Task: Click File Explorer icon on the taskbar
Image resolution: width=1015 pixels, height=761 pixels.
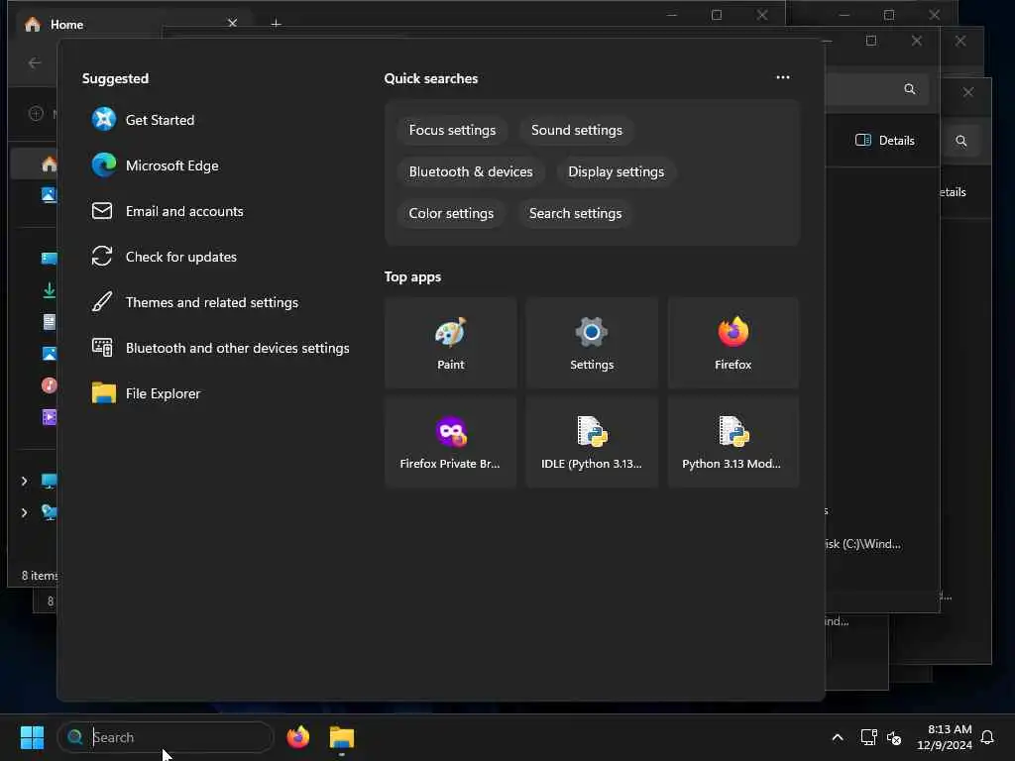Action: pyautogui.click(x=342, y=737)
